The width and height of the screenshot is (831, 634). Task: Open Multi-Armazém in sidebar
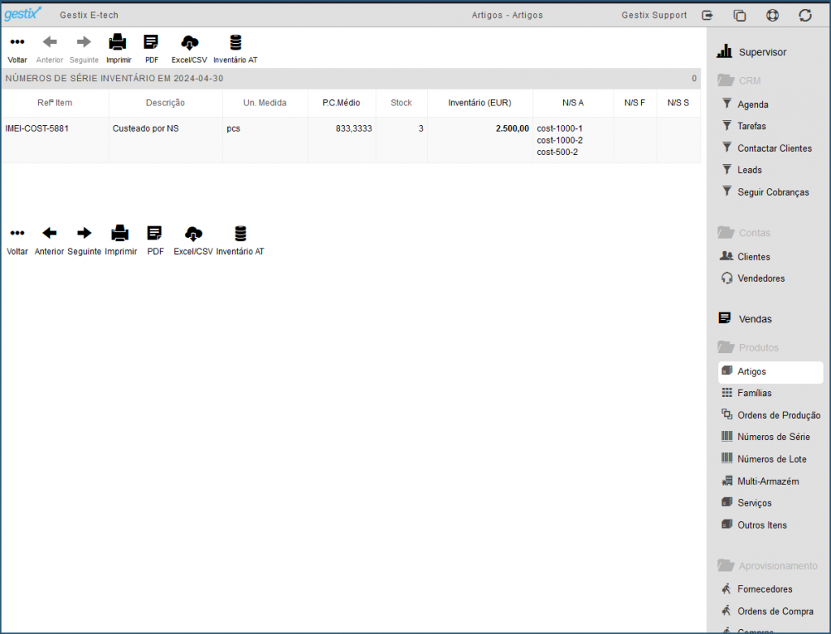coord(760,481)
